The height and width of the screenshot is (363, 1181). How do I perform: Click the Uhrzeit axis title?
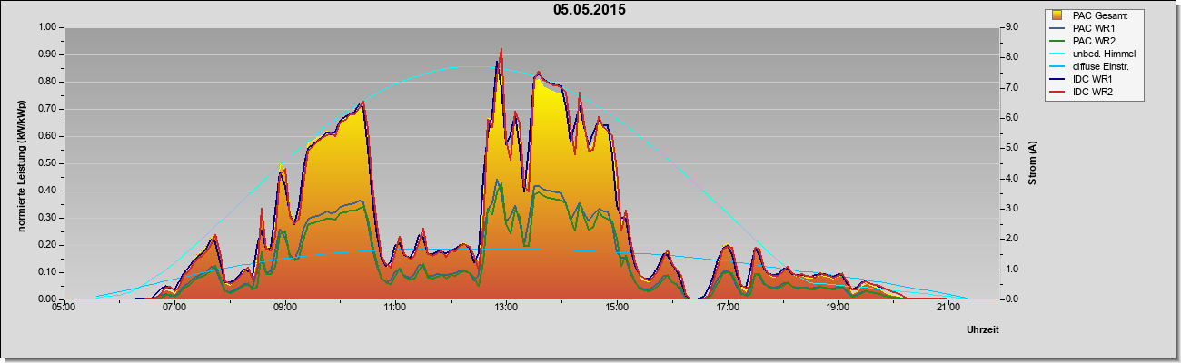pyautogui.click(x=983, y=331)
